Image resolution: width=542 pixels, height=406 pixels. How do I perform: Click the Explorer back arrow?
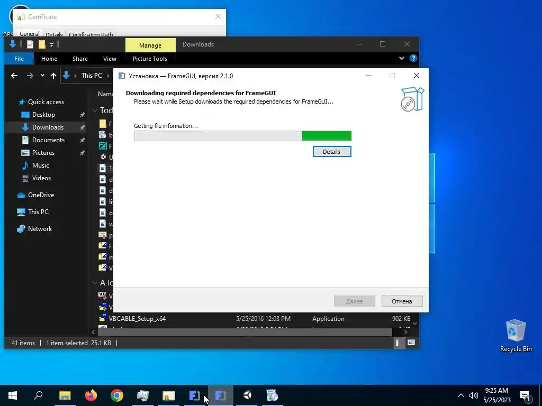coord(14,76)
